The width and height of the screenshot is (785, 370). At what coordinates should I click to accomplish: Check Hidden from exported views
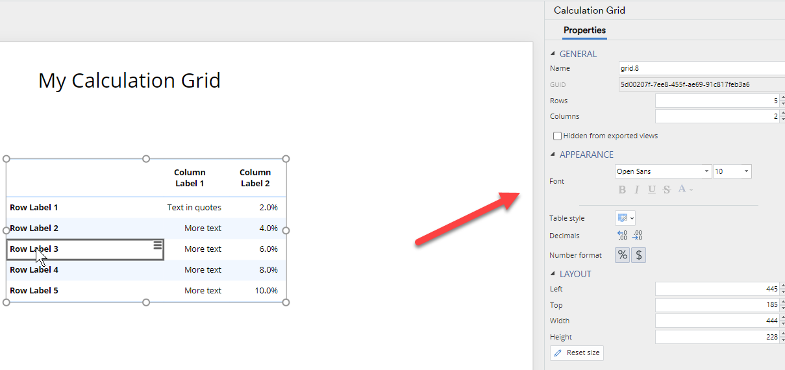(x=557, y=136)
